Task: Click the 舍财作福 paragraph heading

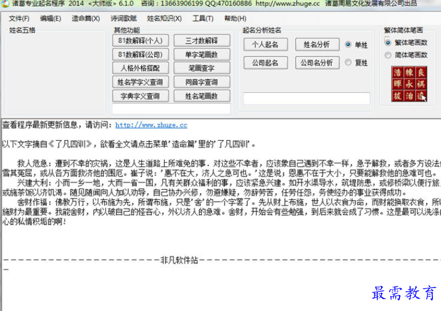Action: (32, 202)
